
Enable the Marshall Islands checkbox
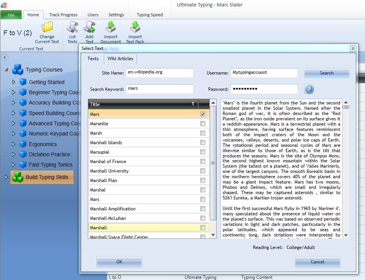pos(203,142)
